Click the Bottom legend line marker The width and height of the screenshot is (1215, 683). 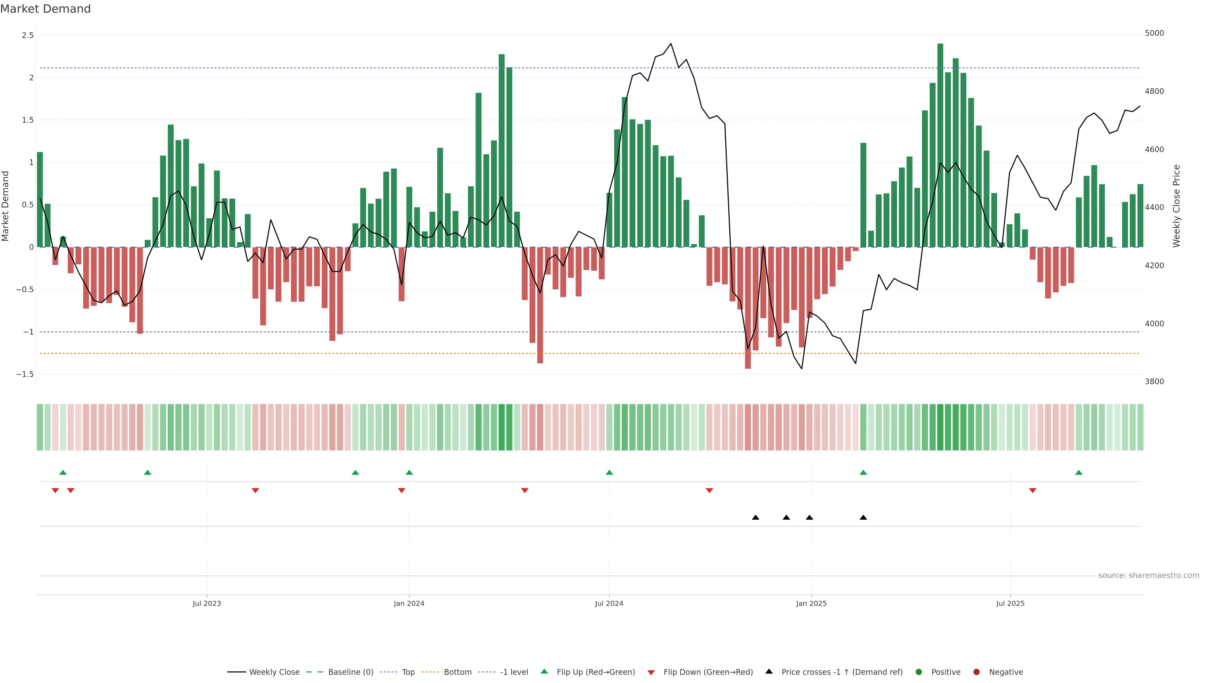point(430,672)
